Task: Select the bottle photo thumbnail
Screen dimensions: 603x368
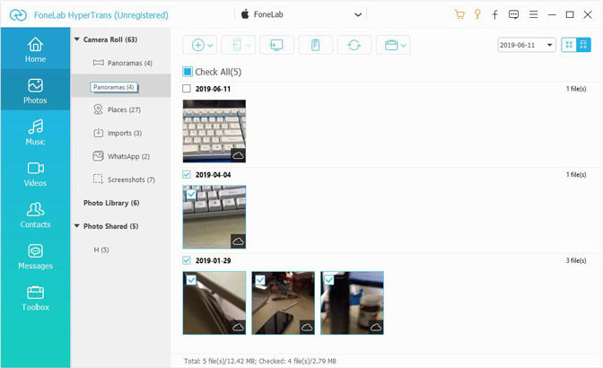Action: click(352, 303)
